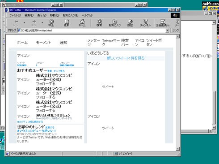Click the up scroll arrow in background window
Viewport: 219px width, 164px height.
[214, 22]
